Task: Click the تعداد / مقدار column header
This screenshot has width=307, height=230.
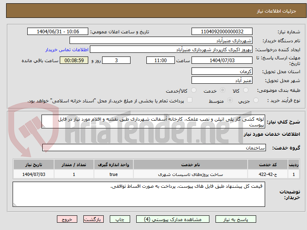Action: (74, 165)
